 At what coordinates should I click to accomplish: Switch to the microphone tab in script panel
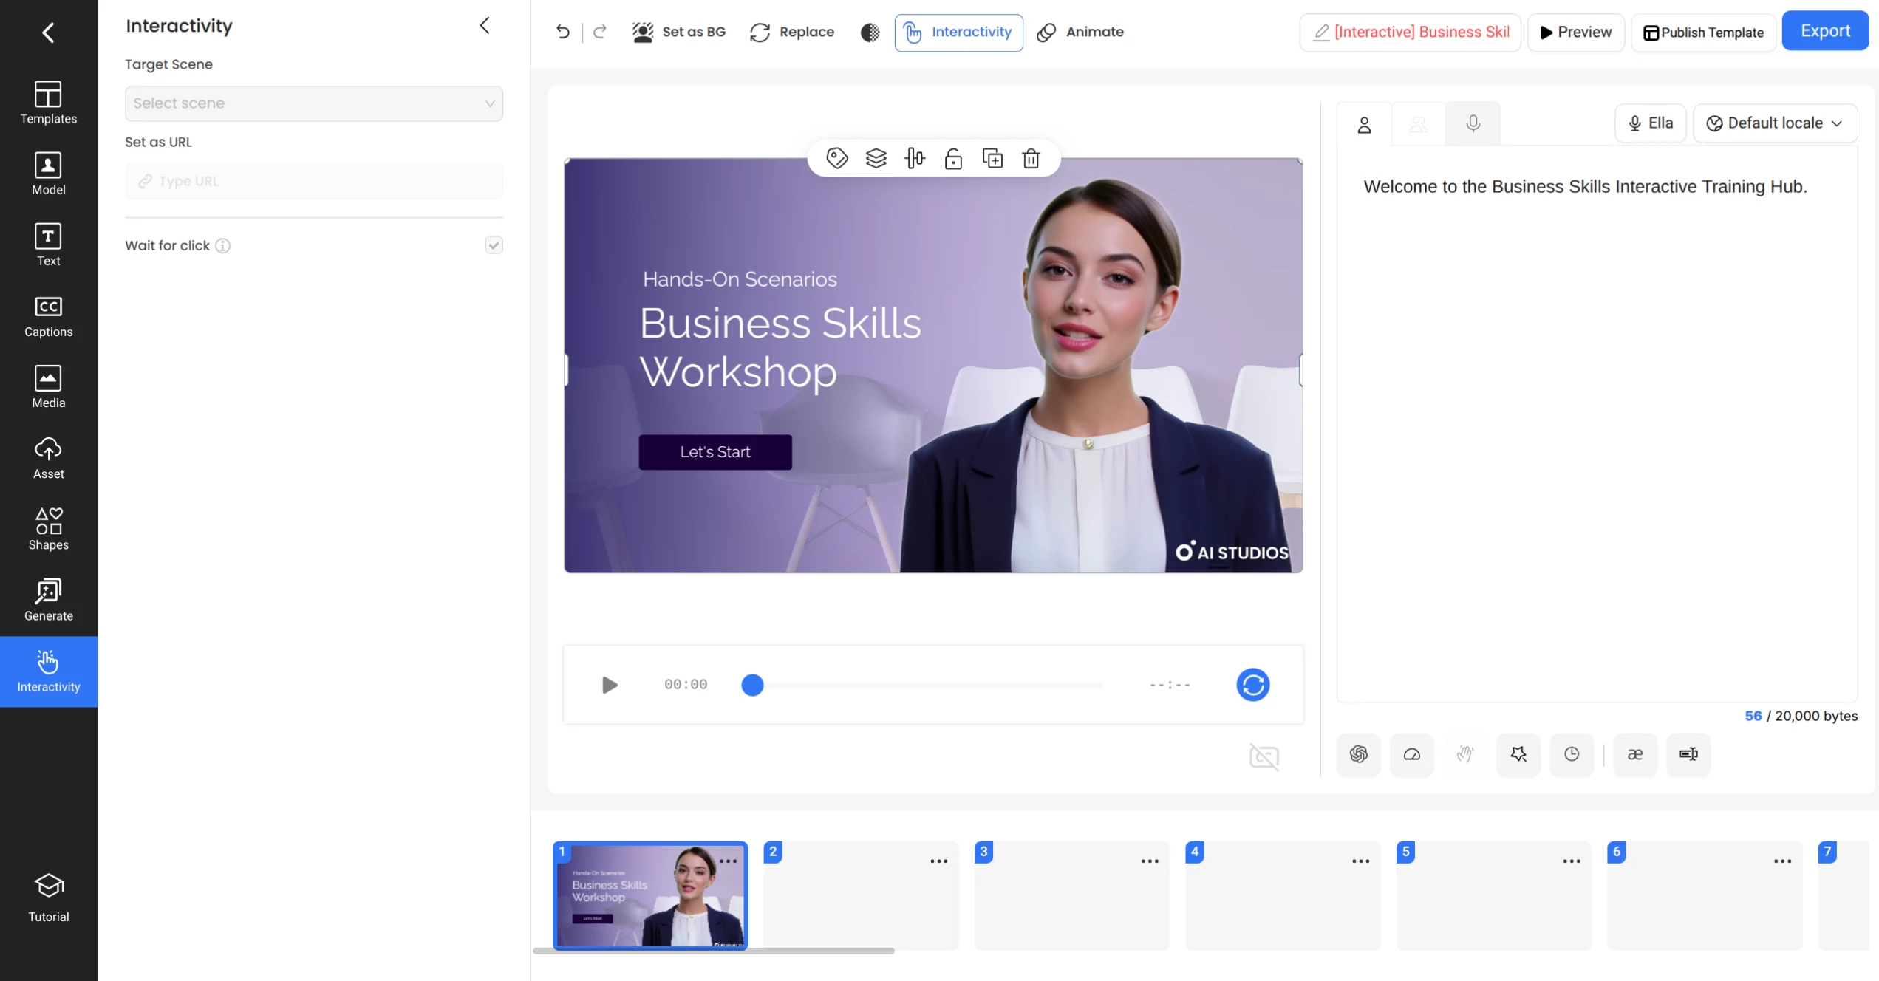click(x=1473, y=123)
